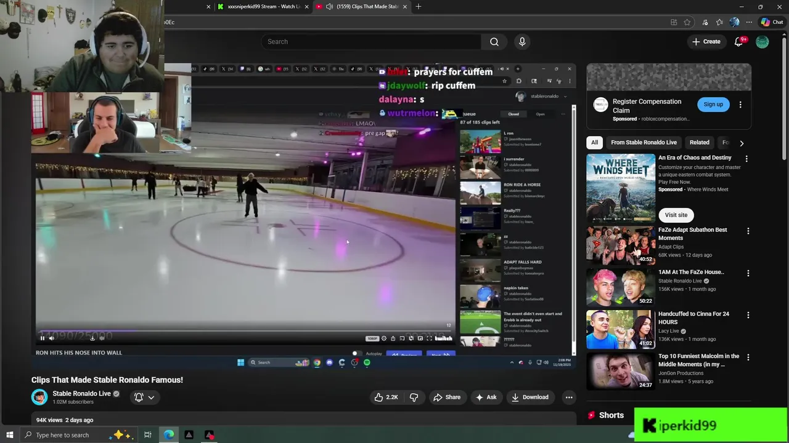The width and height of the screenshot is (789, 443).
Task: Click JonGon Productions channel name
Action: tap(682, 373)
